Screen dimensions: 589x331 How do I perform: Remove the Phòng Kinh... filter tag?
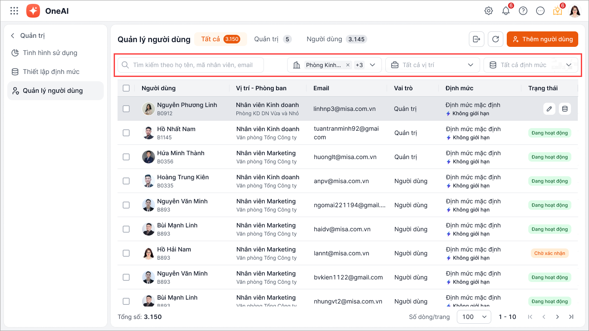[348, 65]
